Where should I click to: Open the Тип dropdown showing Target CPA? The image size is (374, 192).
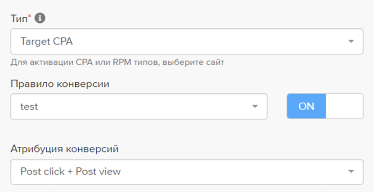187,41
